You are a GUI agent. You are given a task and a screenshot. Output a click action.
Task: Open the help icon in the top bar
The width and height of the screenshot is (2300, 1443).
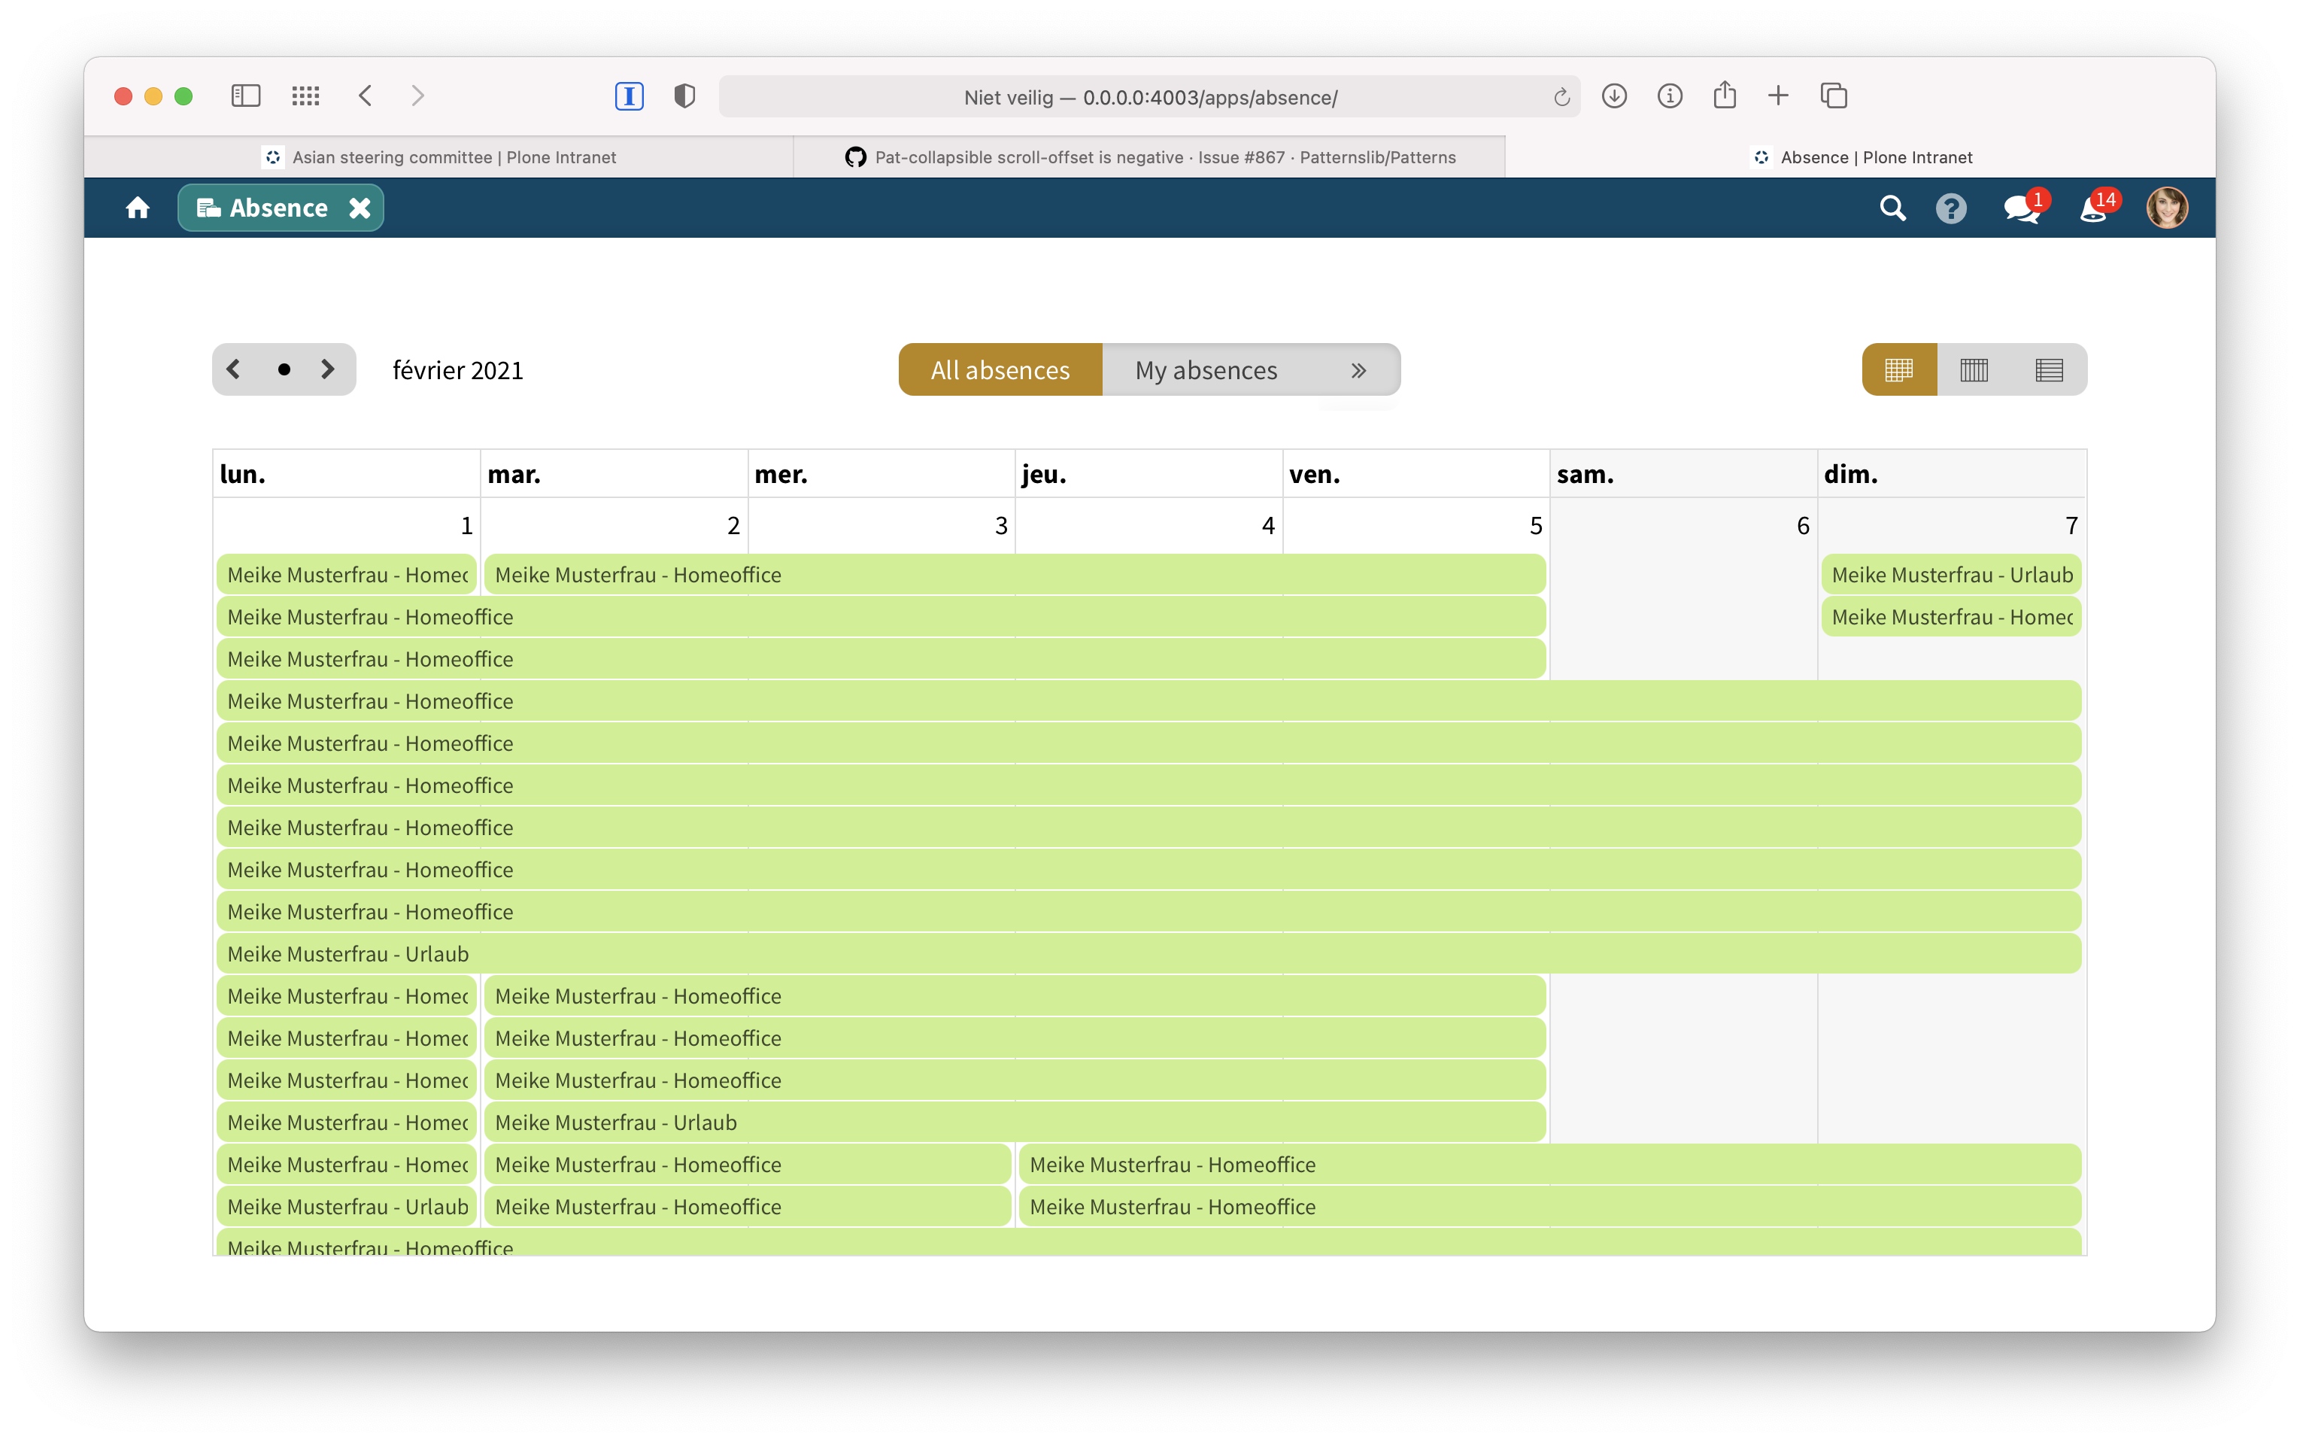pos(1952,207)
